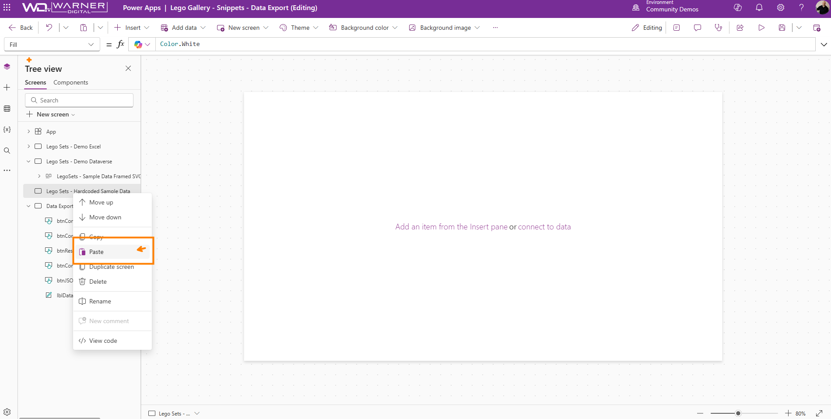This screenshot has height=419, width=831.
Task: Open the settings gear at sidebar bottom
Action: coord(7,412)
